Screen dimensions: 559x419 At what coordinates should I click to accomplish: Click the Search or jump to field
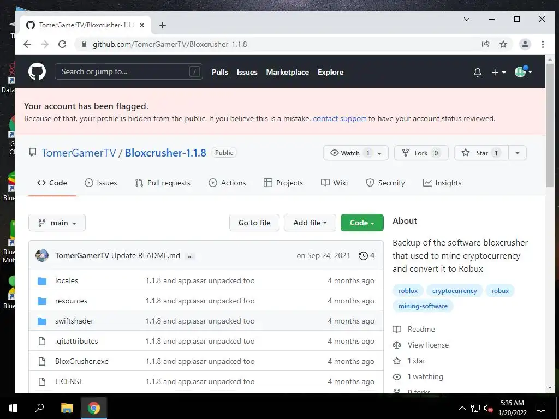pos(129,71)
